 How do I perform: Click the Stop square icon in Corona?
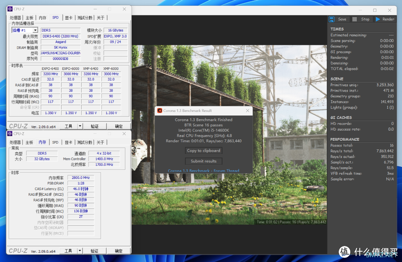pyautogui.click(x=355, y=19)
